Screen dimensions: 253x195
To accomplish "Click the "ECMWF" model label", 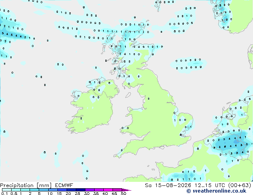I will [64, 185].
